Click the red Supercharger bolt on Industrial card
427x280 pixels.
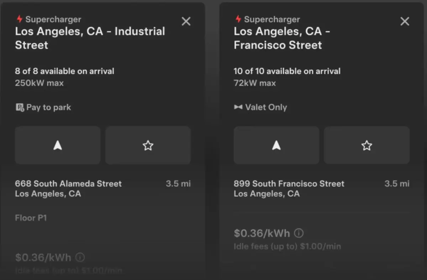19,19
